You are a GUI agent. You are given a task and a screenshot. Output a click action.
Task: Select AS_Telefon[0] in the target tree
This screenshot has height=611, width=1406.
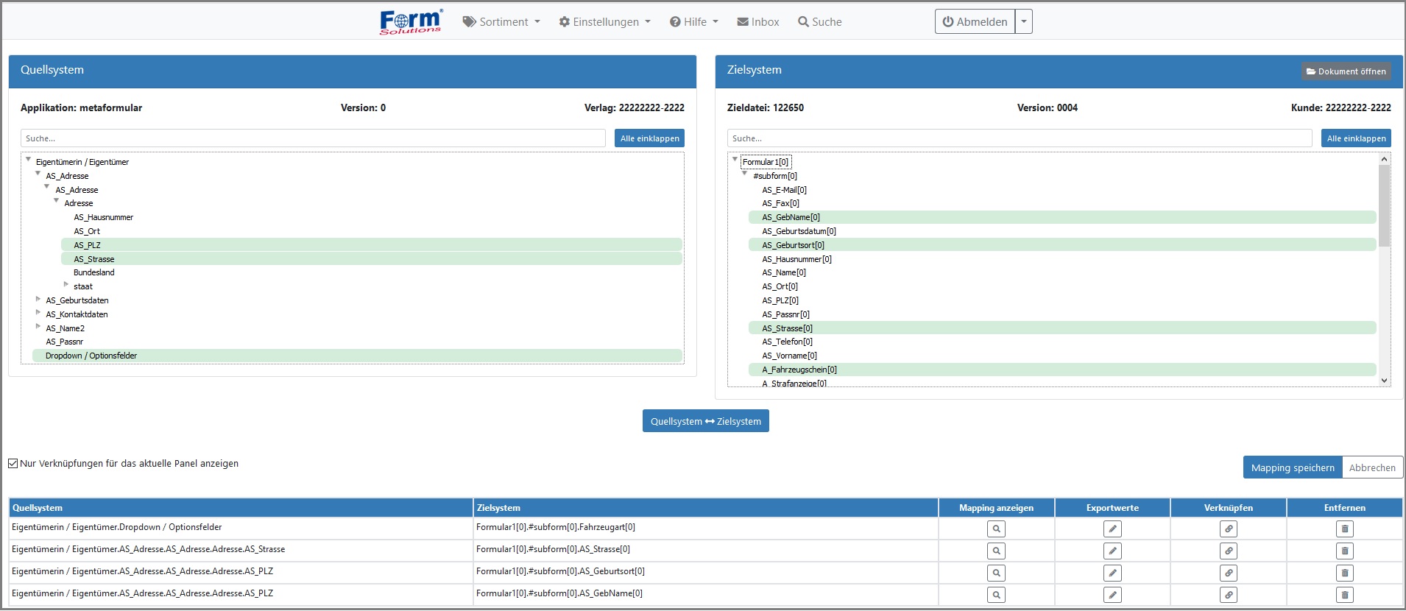click(787, 342)
